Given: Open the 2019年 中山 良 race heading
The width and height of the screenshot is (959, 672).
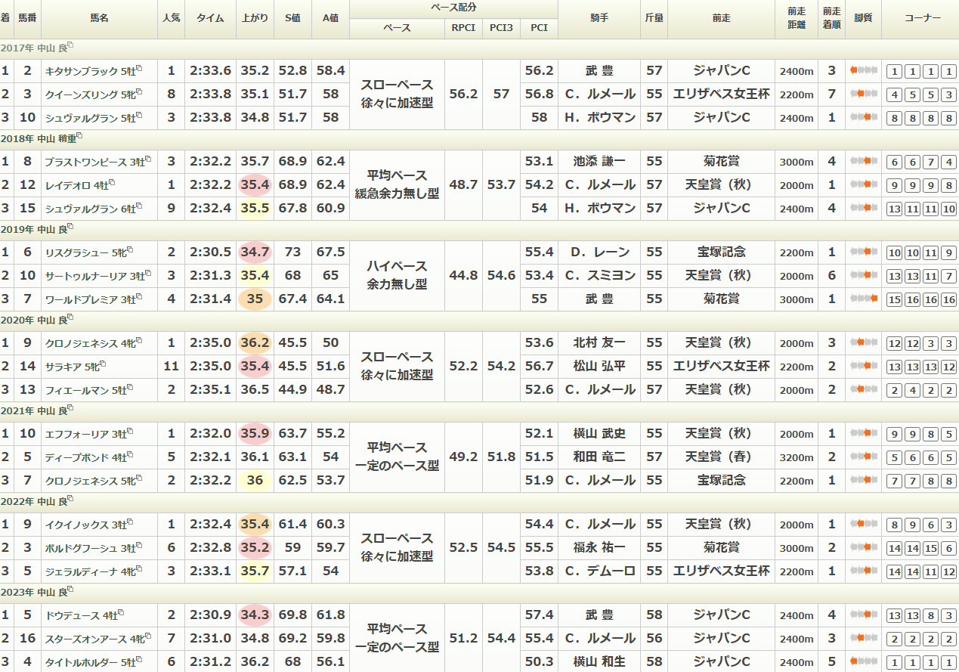Looking at the screenshot, I should tap(32, 229).
